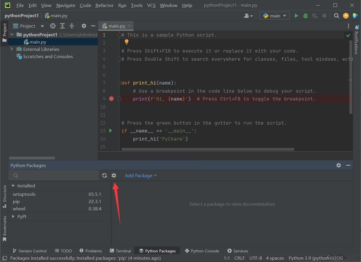
Task: Close the main.py editor tab
Action: point(129,26)
